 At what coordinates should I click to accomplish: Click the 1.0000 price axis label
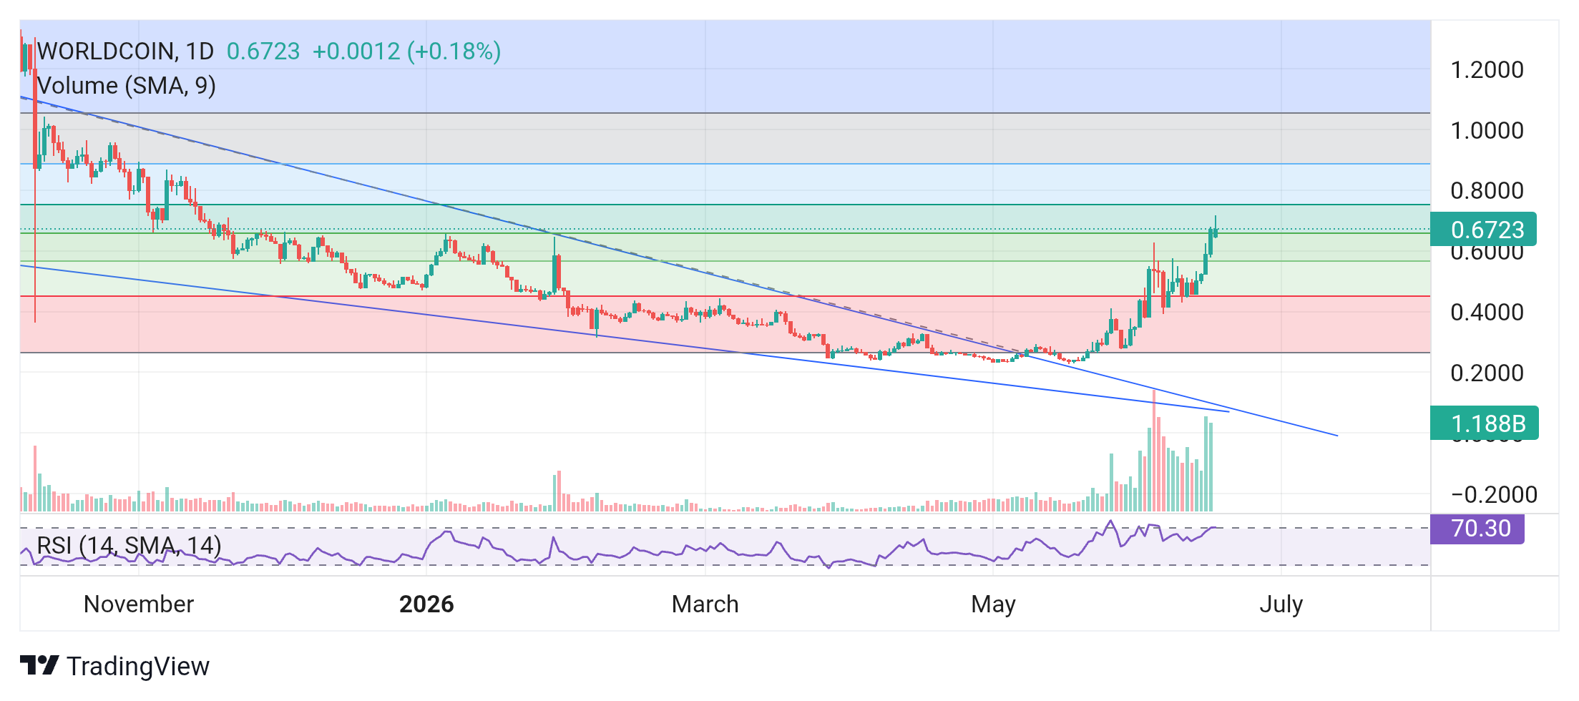click(x=1487, y=131)
